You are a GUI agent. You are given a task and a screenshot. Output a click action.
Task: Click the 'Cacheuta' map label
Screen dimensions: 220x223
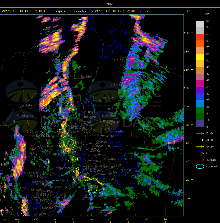pos(45,149)
